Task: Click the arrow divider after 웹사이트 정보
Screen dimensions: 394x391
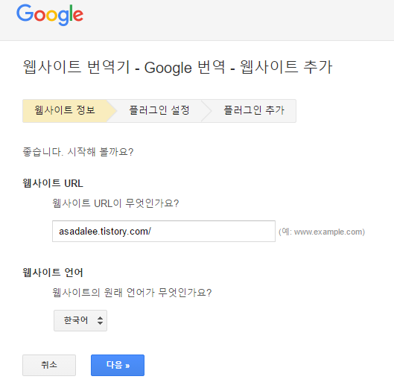Action: click(112, 110)
